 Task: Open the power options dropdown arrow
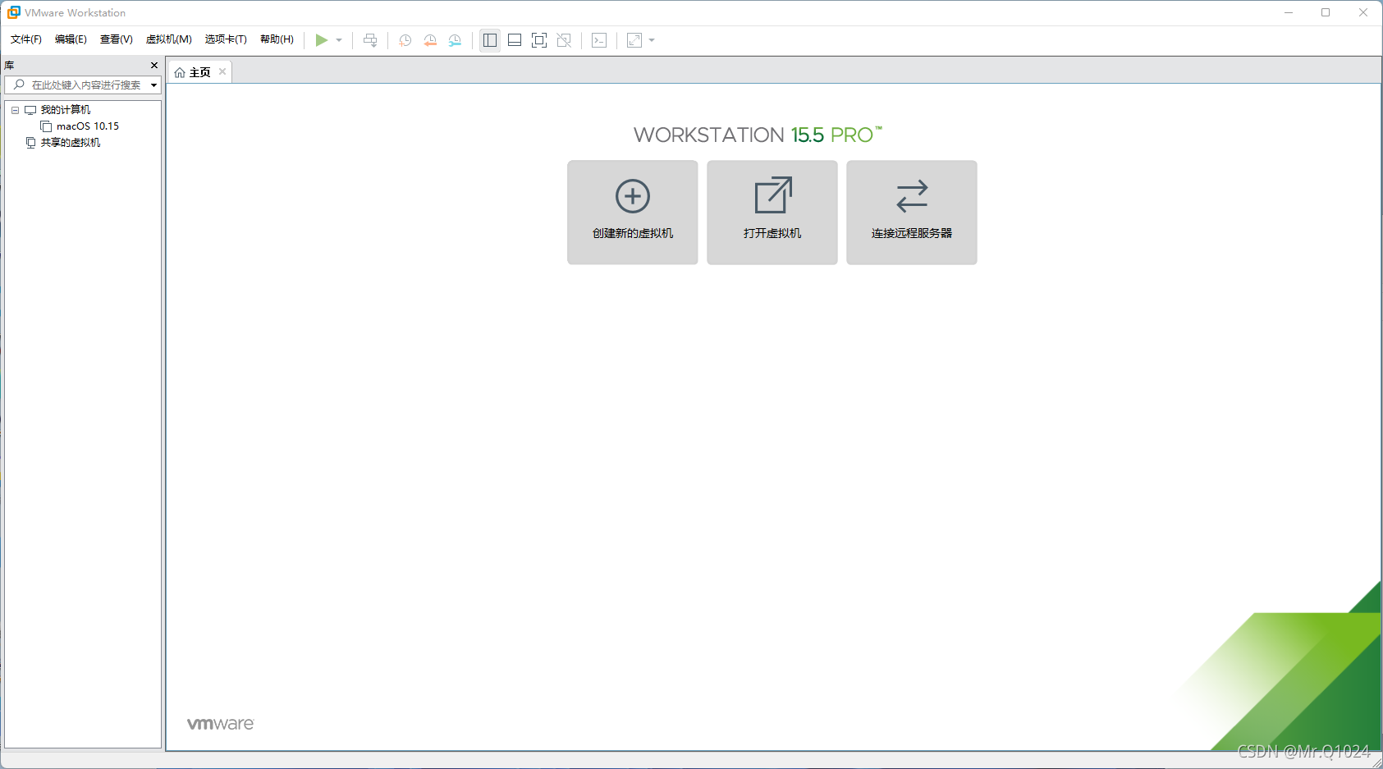[x=339, y=40]
